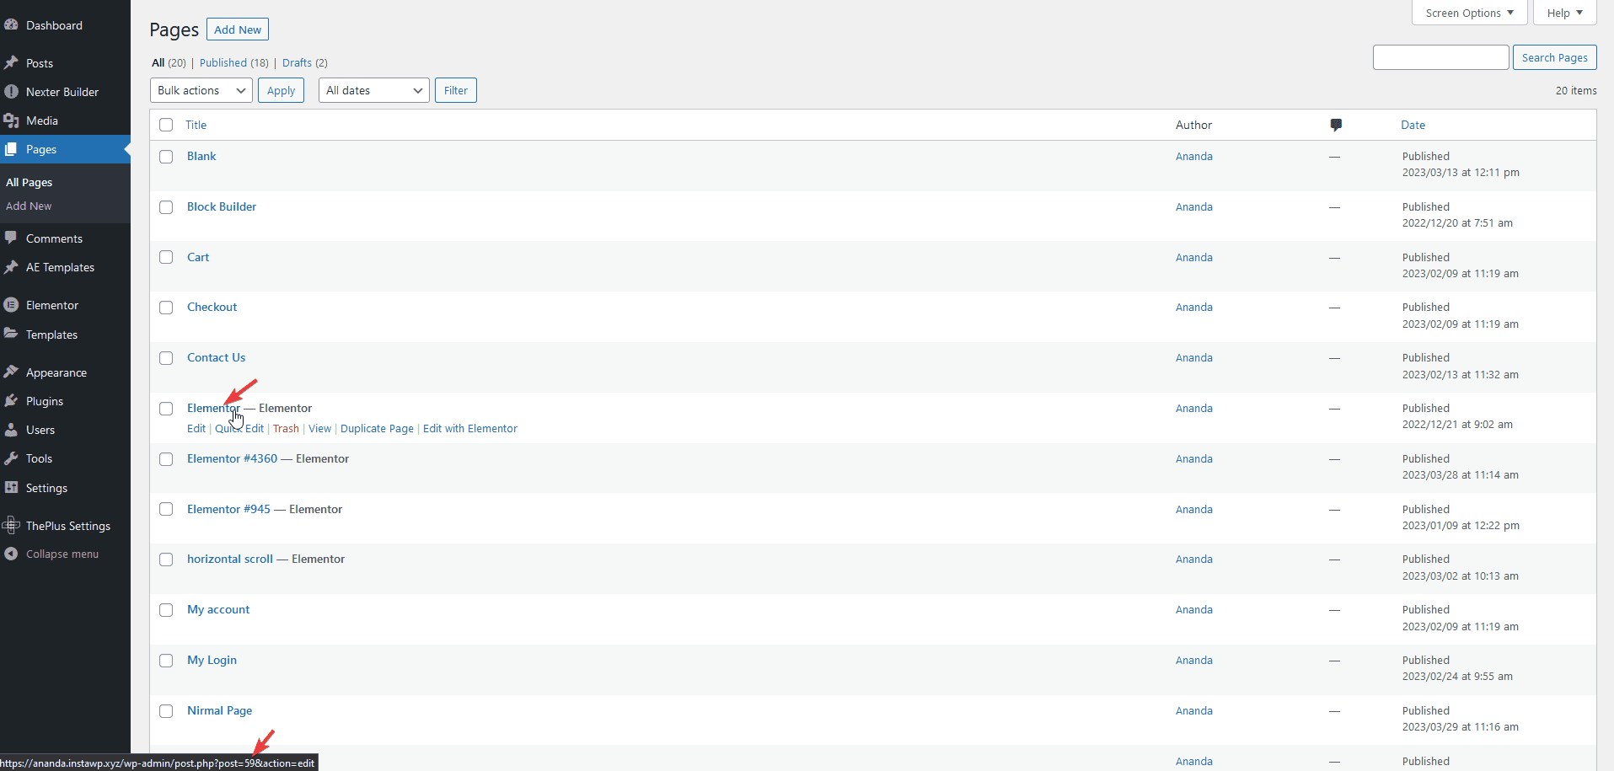Check the box for the Cart page
The image size is (1614, 771).
(166, 257)
